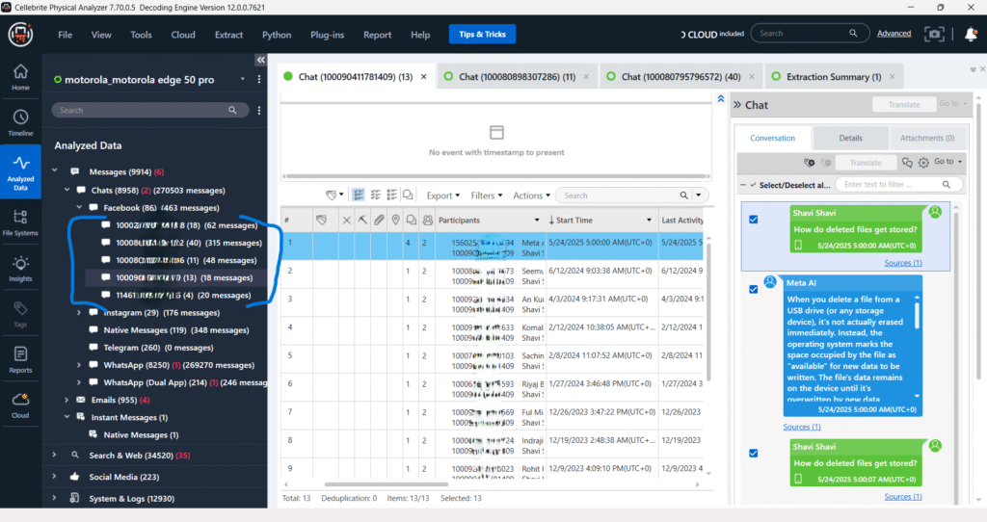
Task: Expand the WhatsApp (8250) tree node
Action: [79, 365]
